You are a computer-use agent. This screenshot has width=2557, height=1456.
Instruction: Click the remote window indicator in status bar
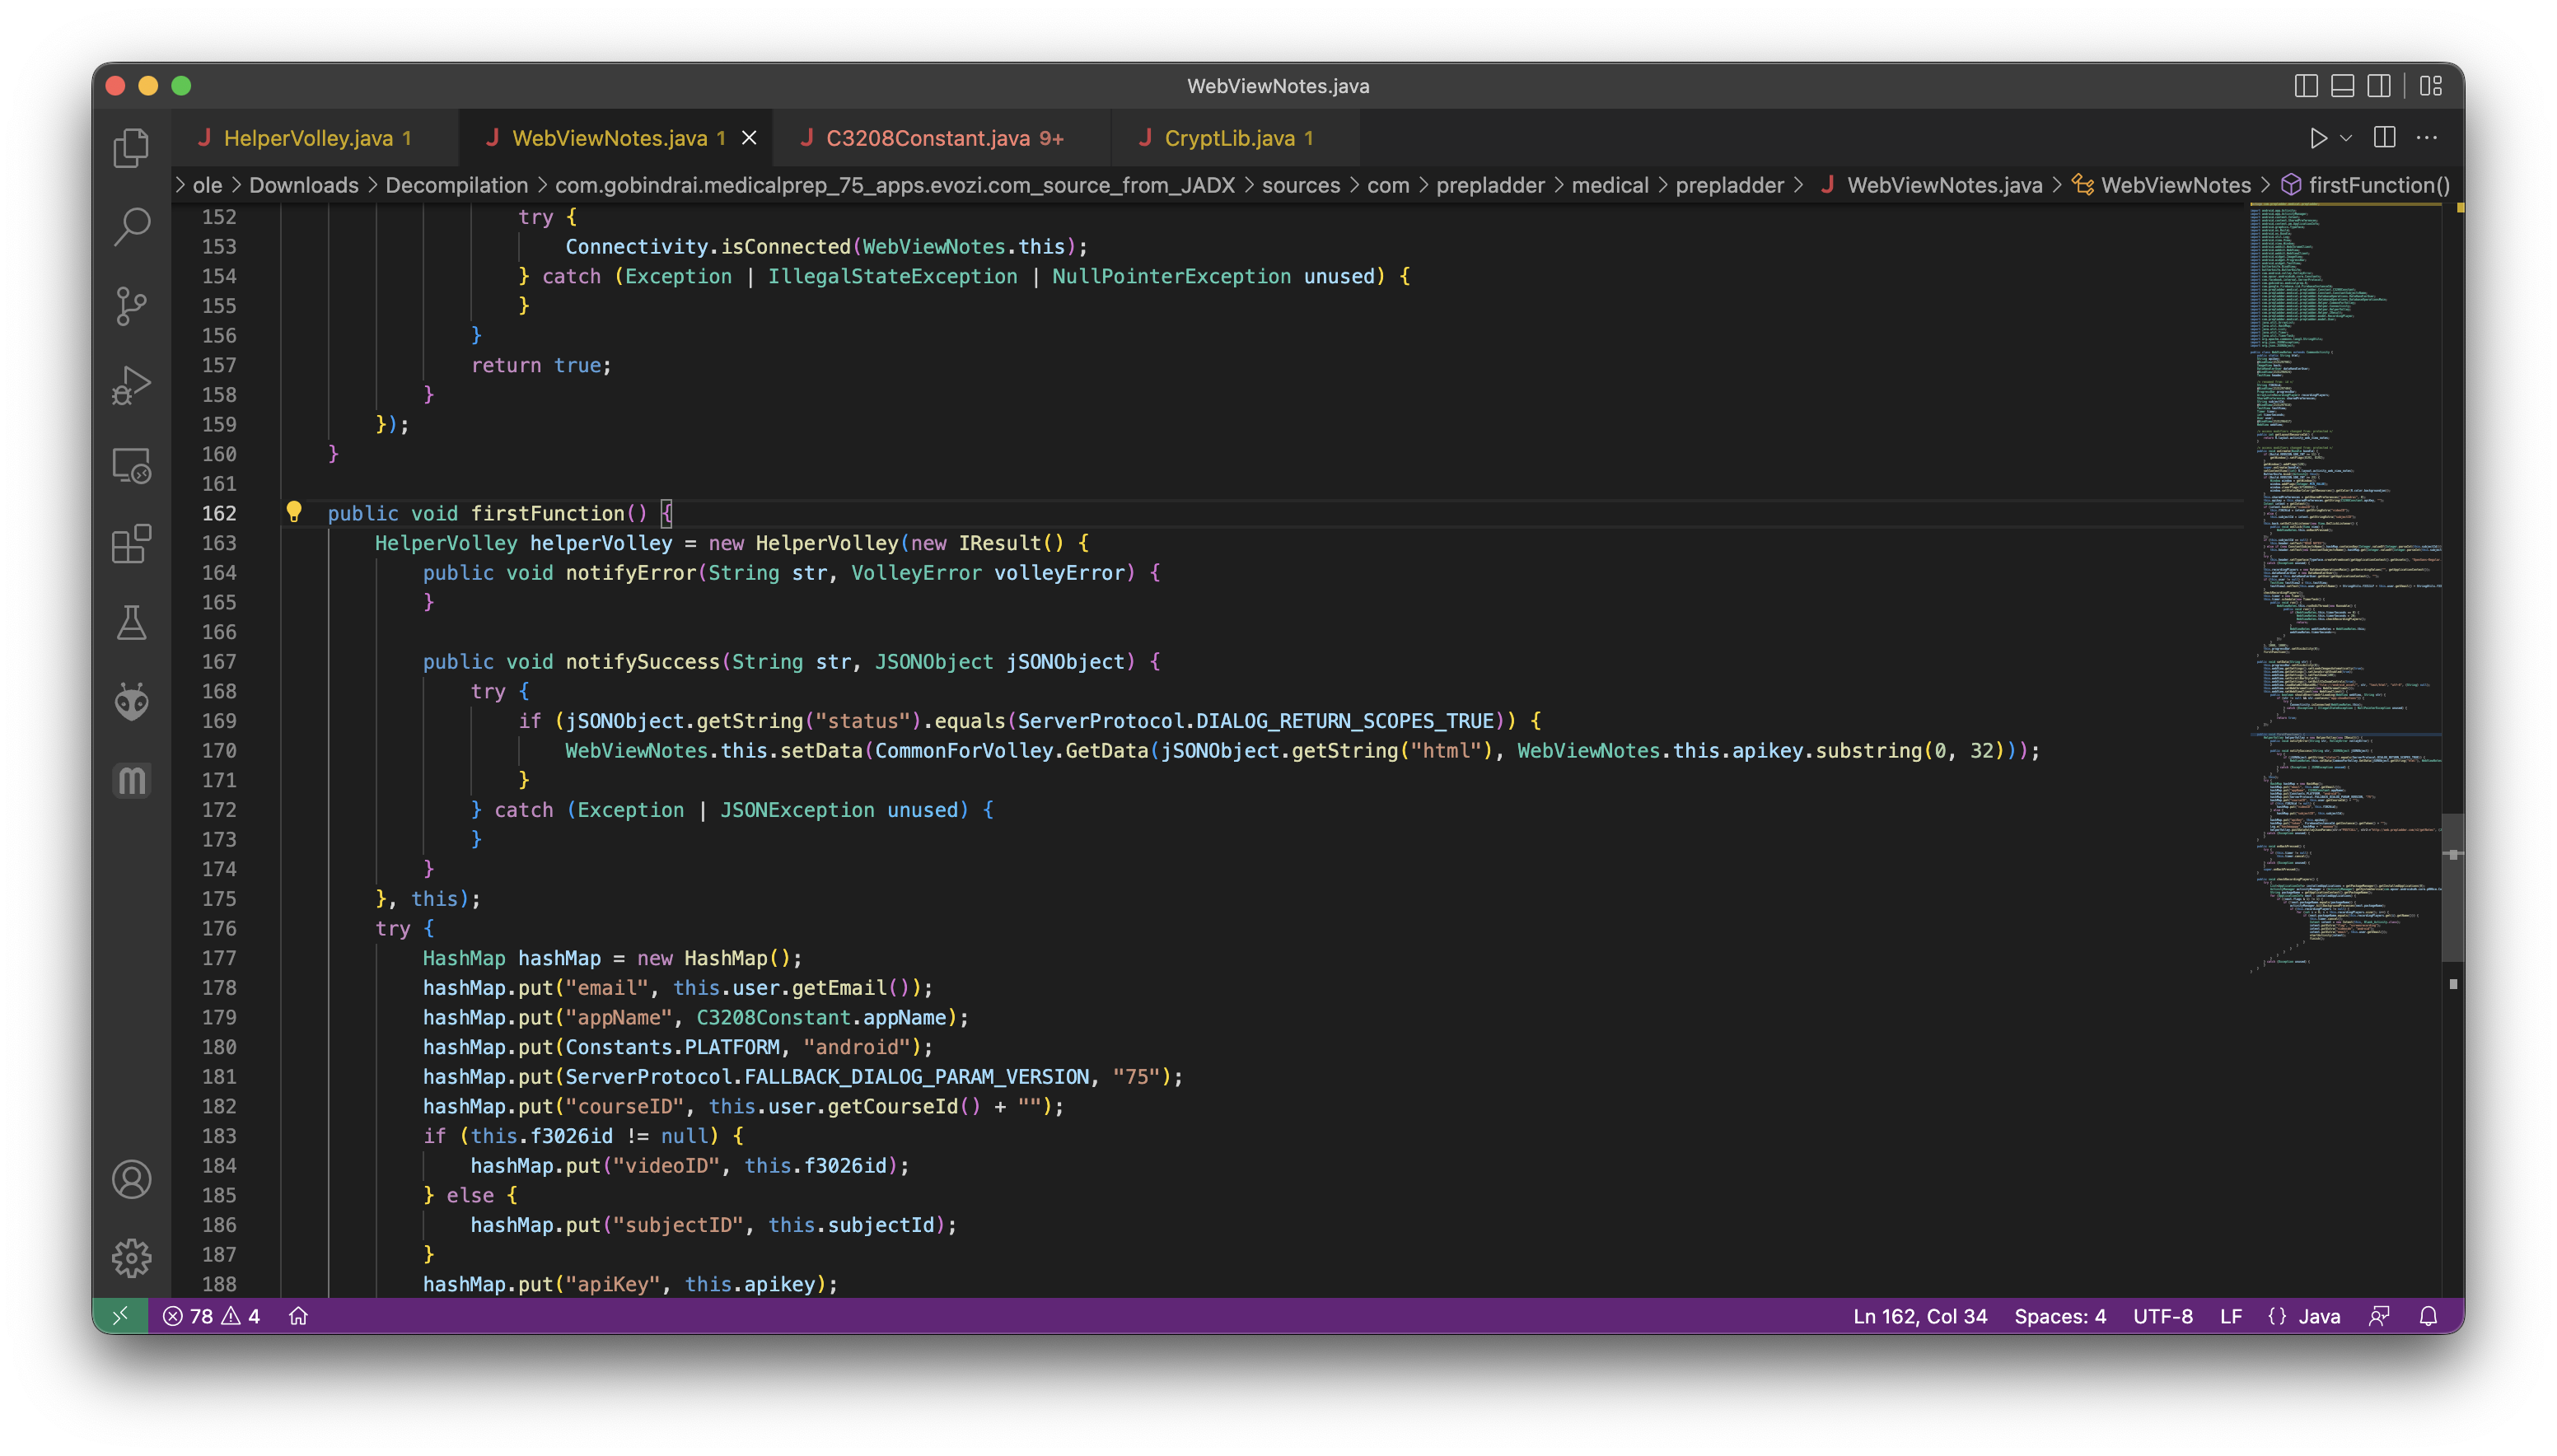coord(120,1316)
